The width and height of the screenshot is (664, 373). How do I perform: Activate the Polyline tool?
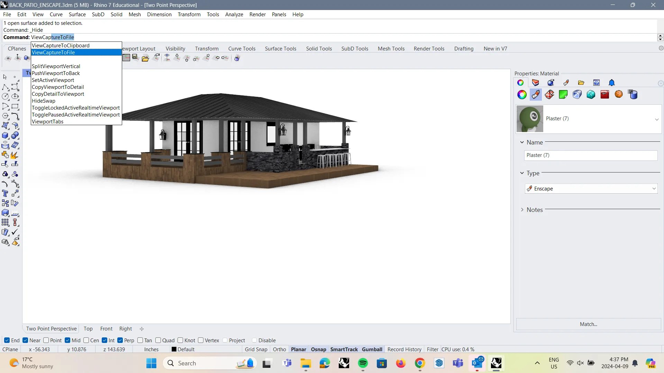pos(5,87)
